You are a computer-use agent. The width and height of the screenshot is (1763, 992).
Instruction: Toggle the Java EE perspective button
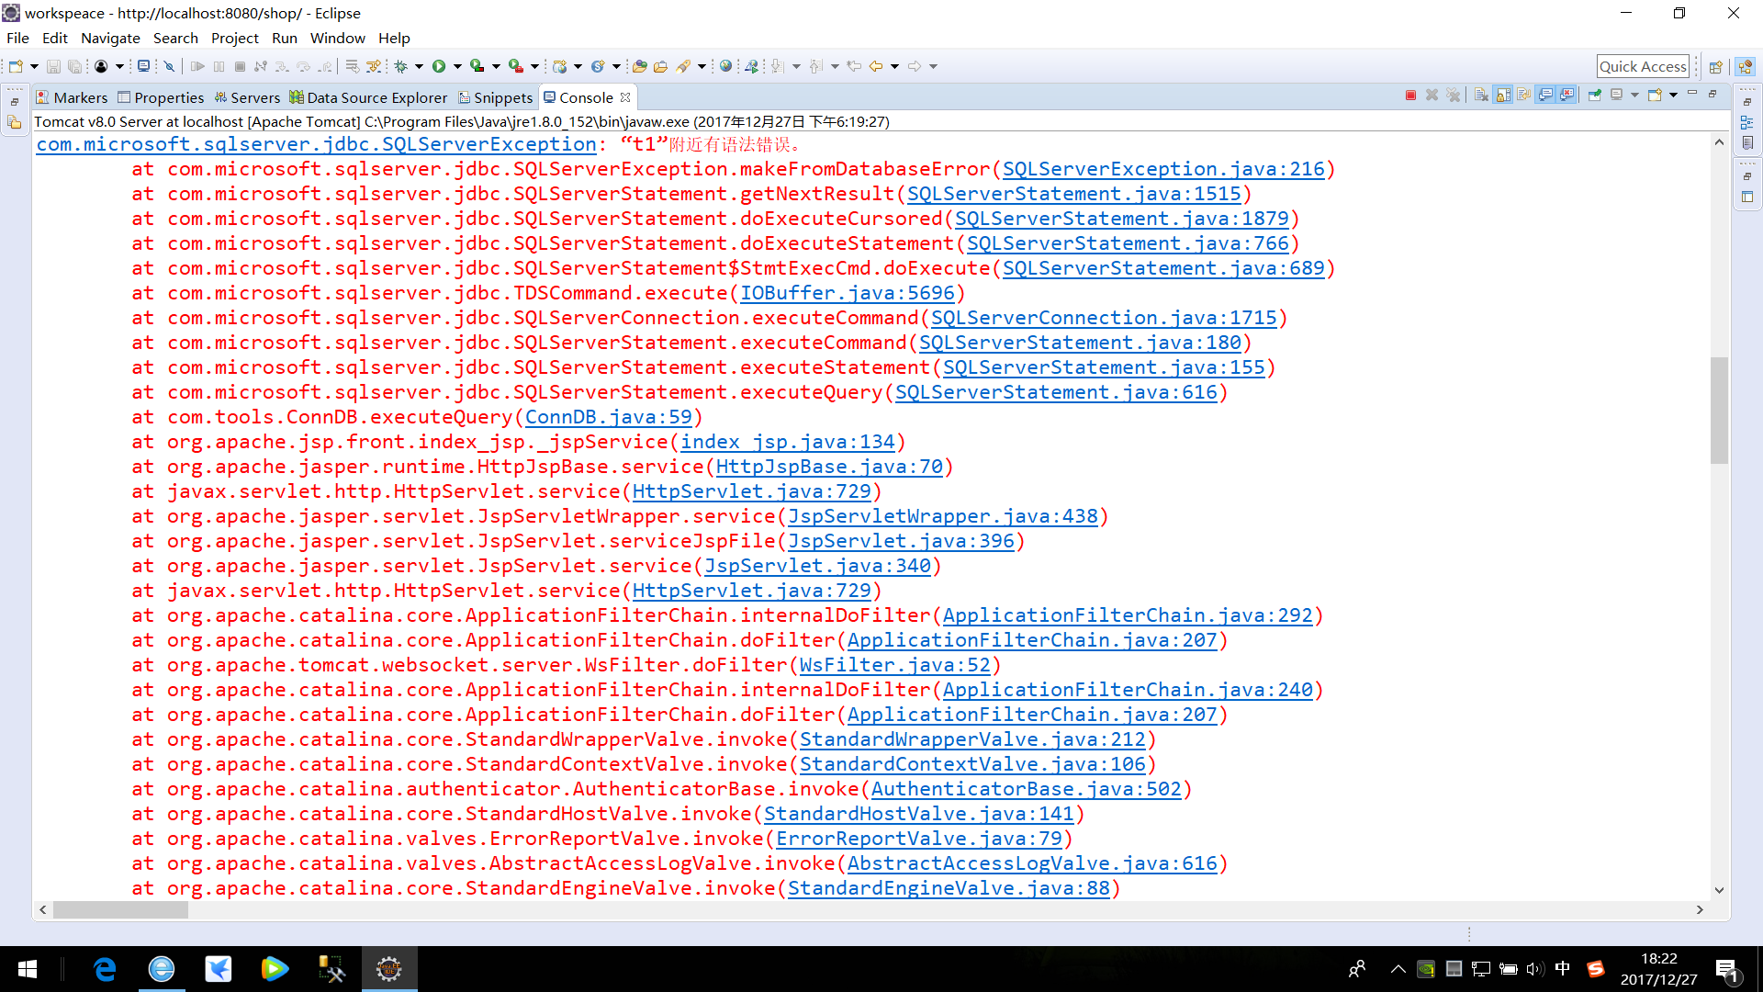tap(1746, 67)
